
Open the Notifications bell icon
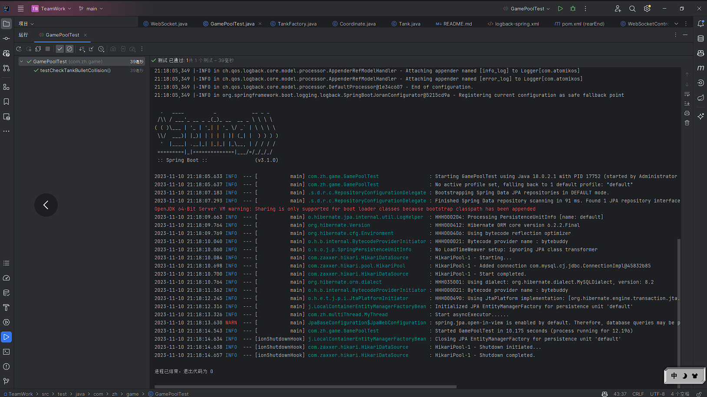click(700, 24)
